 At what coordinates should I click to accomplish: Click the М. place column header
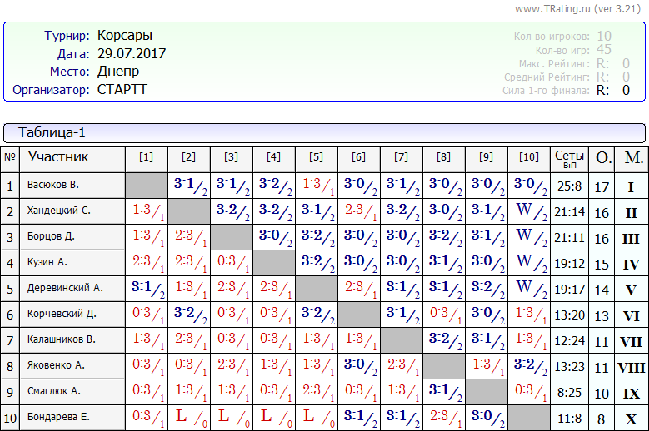pyautogui.click(x=632, y=157)
